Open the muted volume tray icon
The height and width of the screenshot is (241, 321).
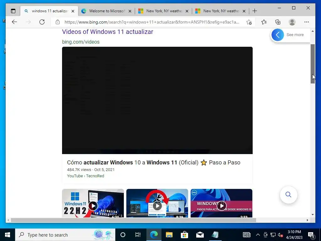click(281, 235)
